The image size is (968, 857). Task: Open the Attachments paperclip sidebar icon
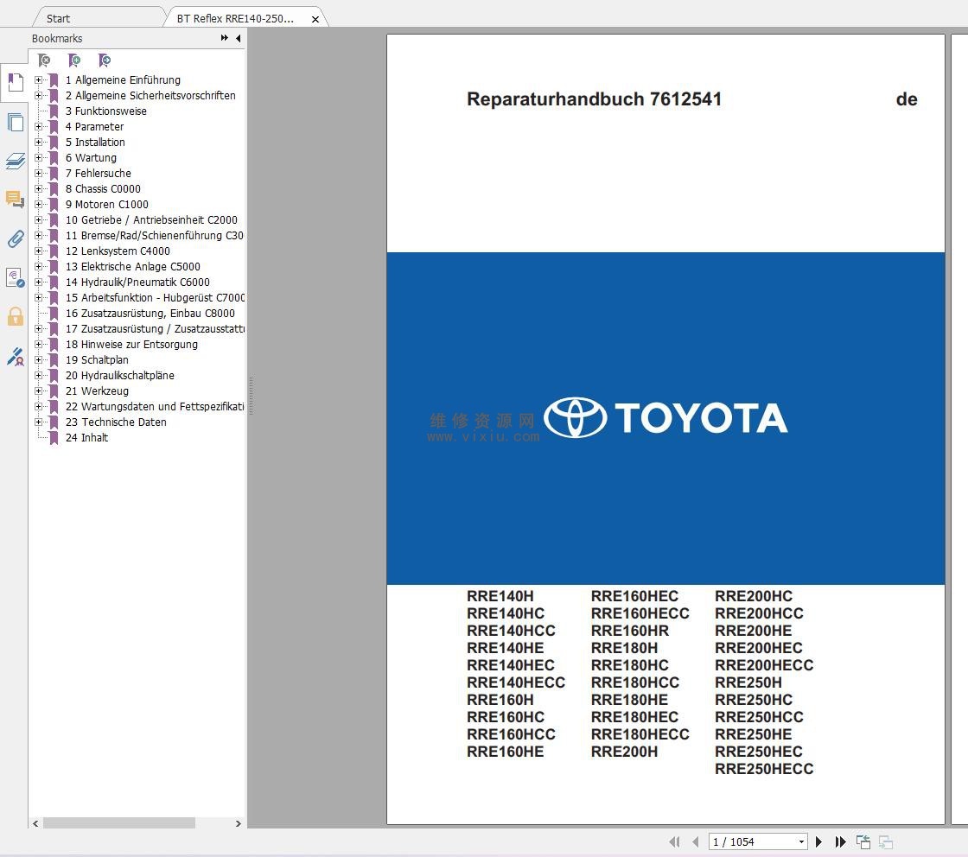[x=16, y=238]
